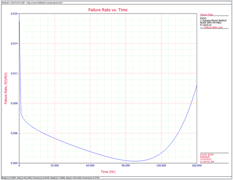
Task: Click the '3/14/2012' date stamp
Action: point(206,159)
